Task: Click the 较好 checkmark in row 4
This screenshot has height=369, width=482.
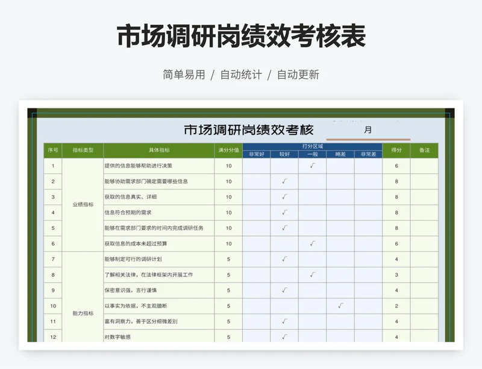Action: pyautogui.click(x=284, y=212)
